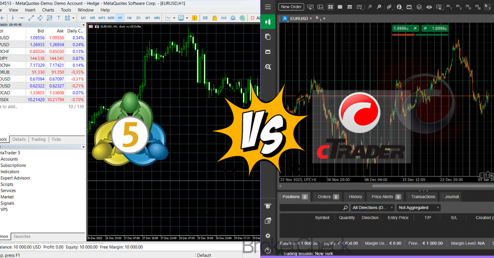Open the wallet icon in cTrader sidebar
Viewport: 494px width, 258px height.
point(268,221)
